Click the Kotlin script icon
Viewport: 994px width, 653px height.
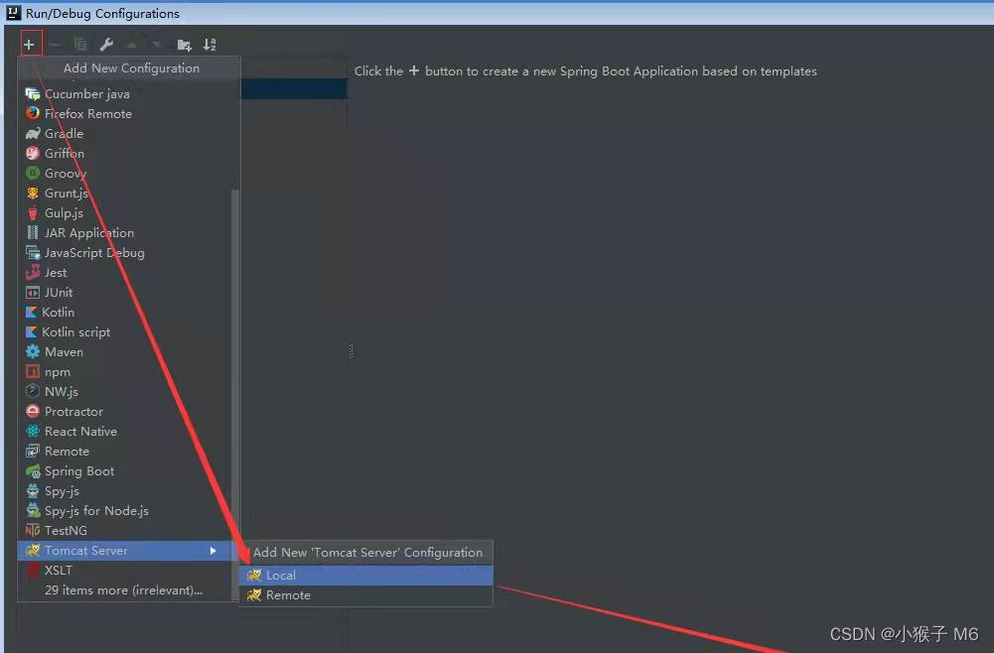pyautogui.click(x=31, y=331)
